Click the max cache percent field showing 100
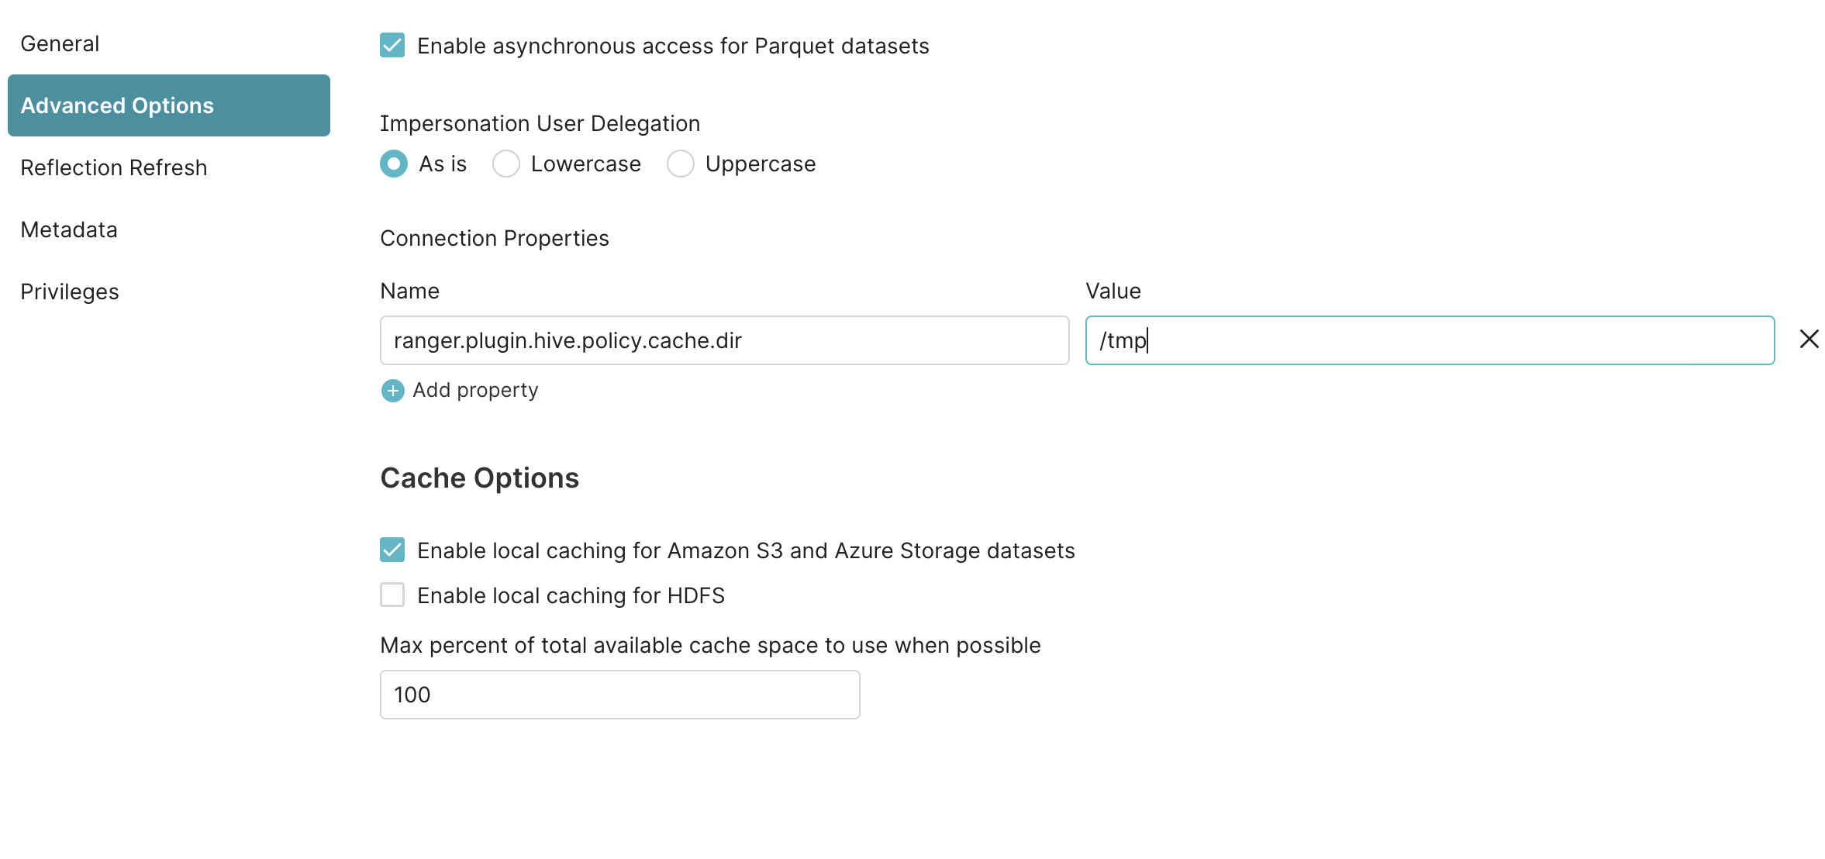The image size is (1825, 859). pyautogui.click(x=619, y=695)
